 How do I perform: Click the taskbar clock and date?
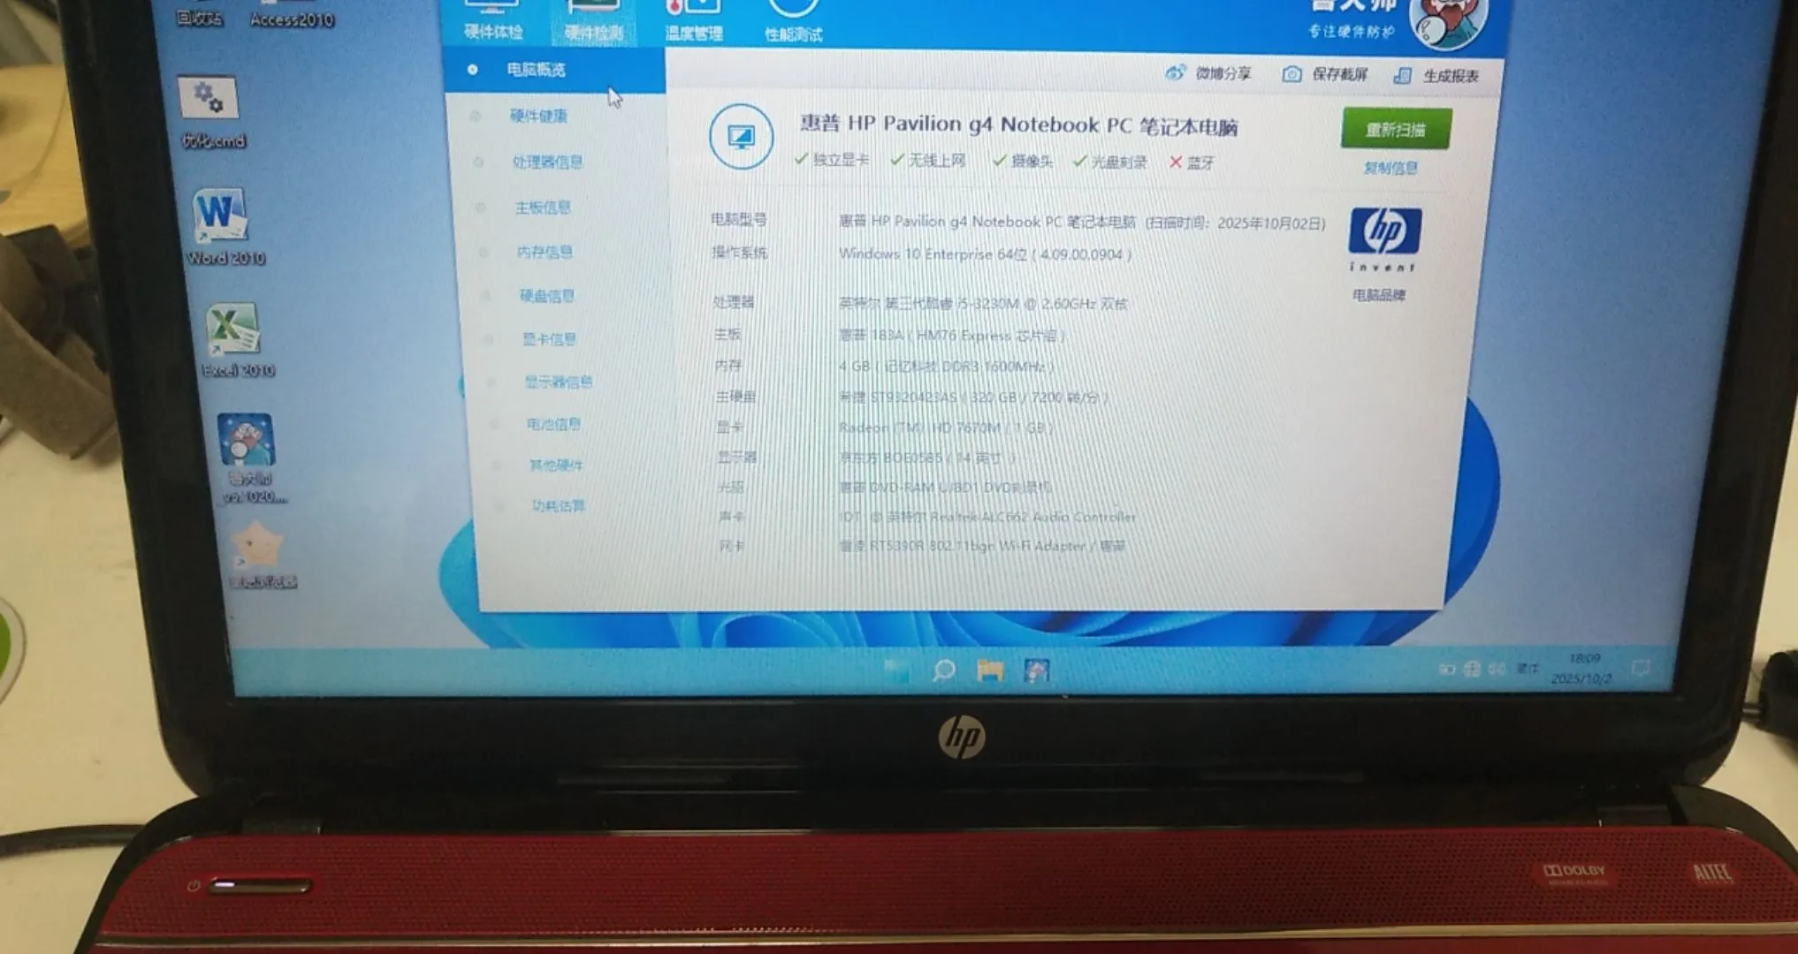click(1582, 669)
